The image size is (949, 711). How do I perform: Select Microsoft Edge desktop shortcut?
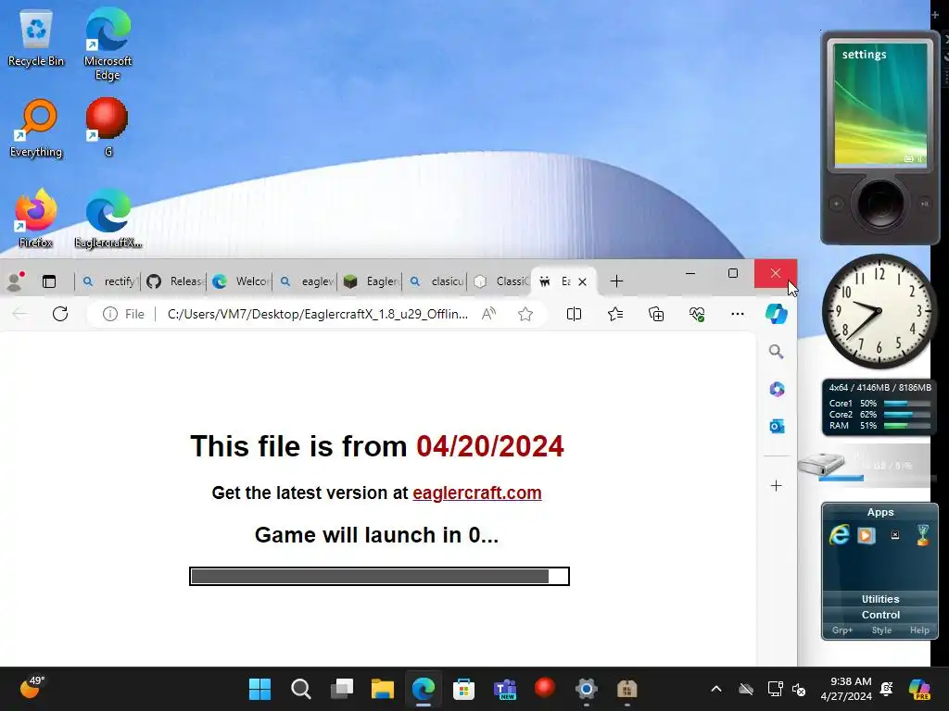(x=108, y=44)
